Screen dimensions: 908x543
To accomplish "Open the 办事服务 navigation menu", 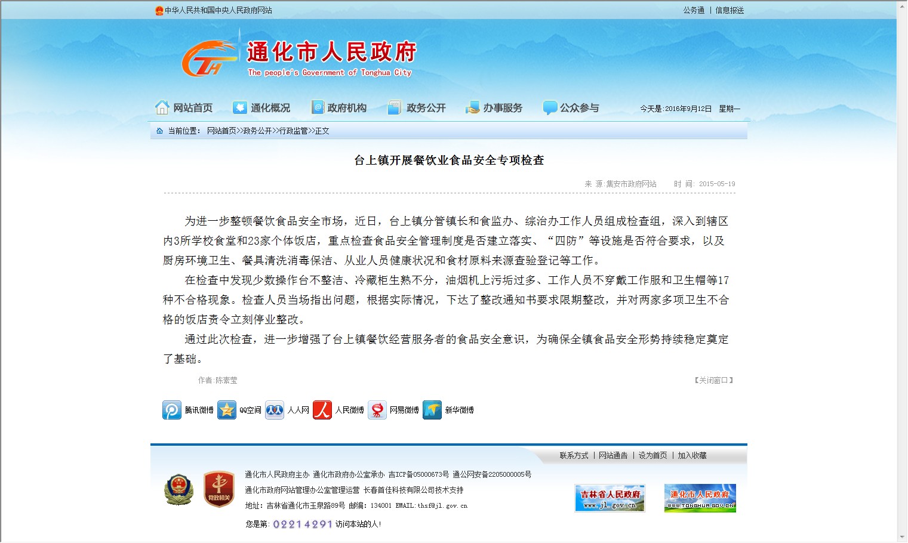I will pos(494,108).
